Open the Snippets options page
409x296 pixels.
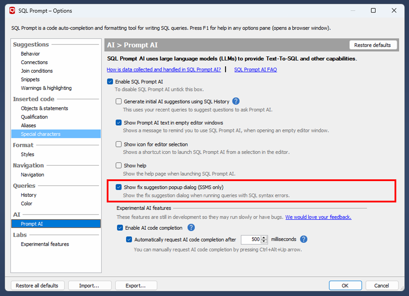pos(30,79)
